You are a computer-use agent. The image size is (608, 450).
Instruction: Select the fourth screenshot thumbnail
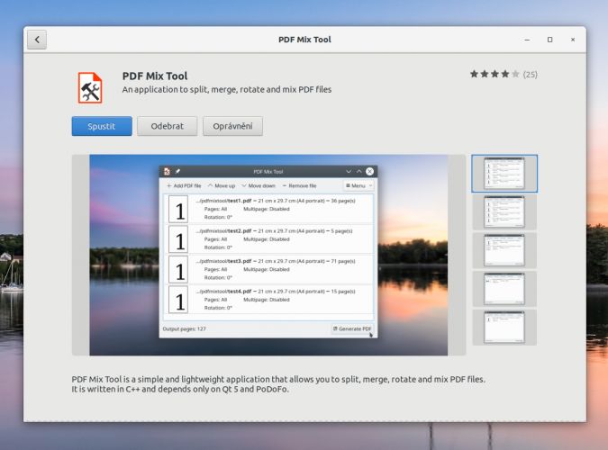click(504, 289)
